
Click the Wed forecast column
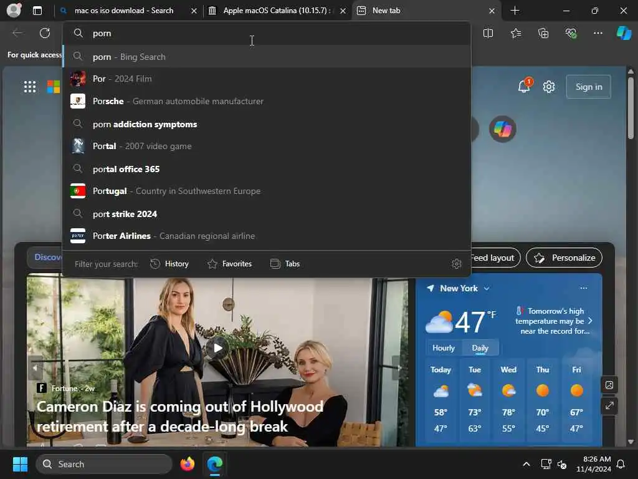508,399
